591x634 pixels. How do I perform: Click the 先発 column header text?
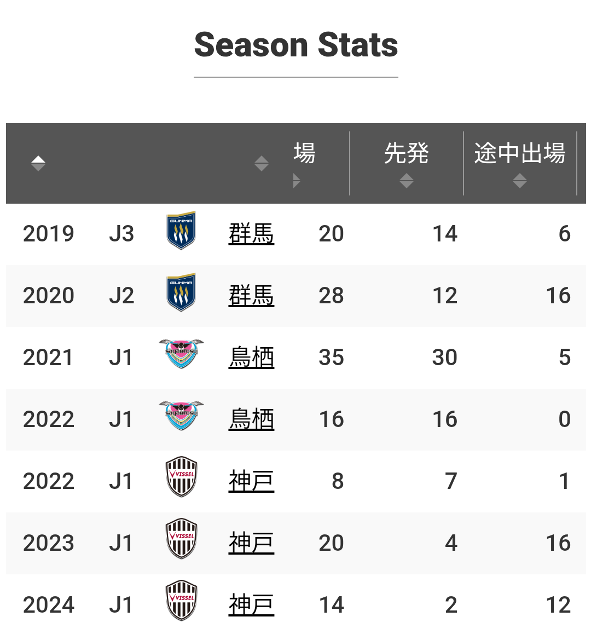click(x=406, y=153)
